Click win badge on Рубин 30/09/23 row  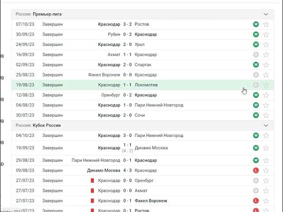[x=256, y=34]
